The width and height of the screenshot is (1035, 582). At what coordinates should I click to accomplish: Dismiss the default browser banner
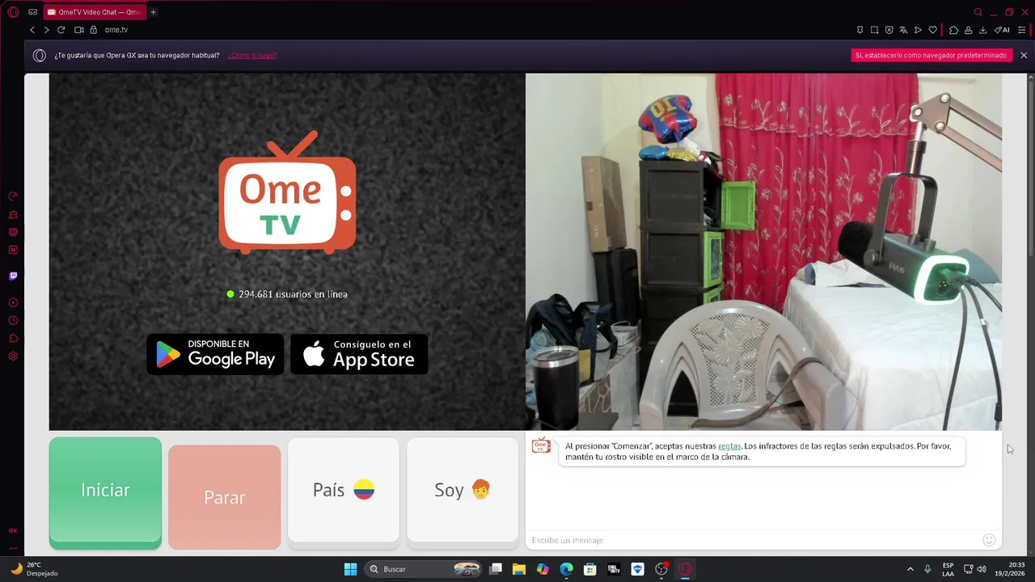pos(1024,55)
